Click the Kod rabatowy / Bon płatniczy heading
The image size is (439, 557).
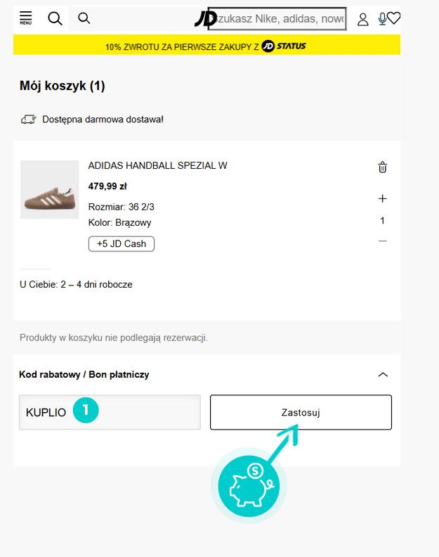point(84,375)
